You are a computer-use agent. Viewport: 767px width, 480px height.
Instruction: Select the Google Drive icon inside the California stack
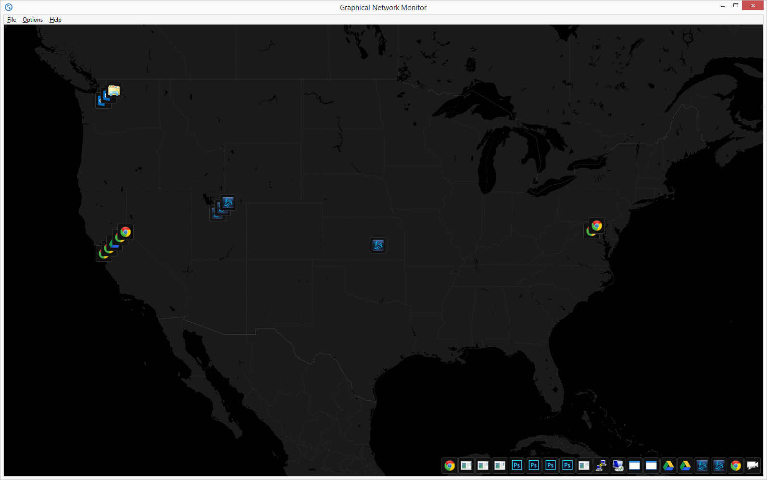113,244
